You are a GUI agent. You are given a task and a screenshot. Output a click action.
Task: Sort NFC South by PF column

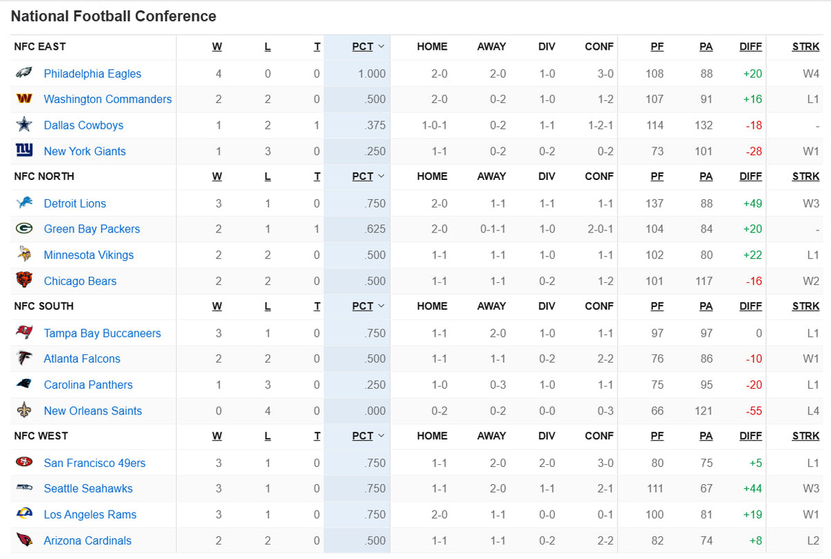[656, 306]
